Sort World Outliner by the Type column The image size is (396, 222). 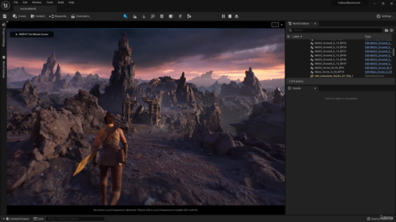tap(368, 36)
